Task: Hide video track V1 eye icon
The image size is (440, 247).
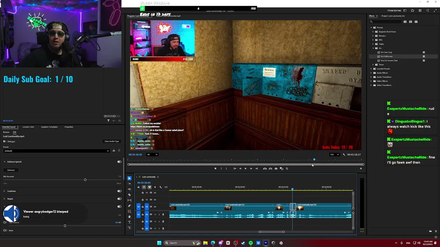Action: click(x=155, y=207)
